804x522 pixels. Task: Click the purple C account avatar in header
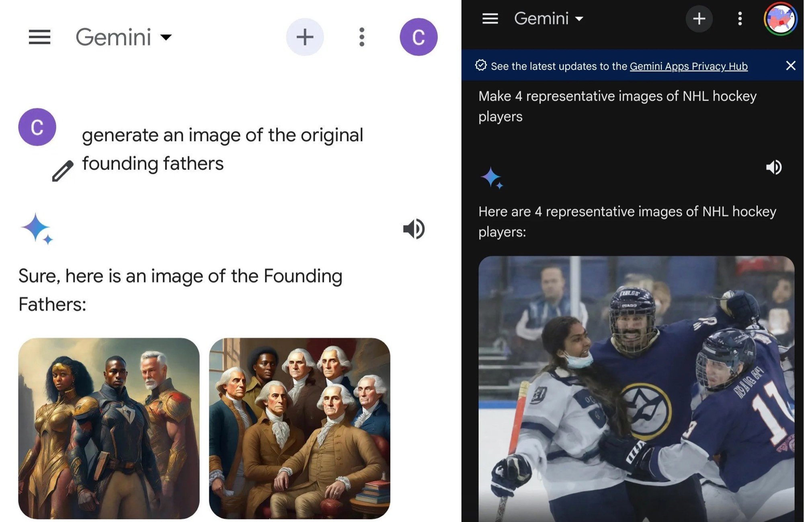[418, 37]
